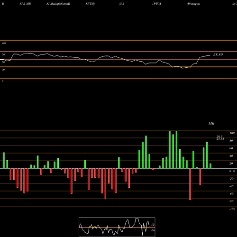Open the mini chart thumbnail at the bottom
The image size is (237, 237).
pos(117,227)
